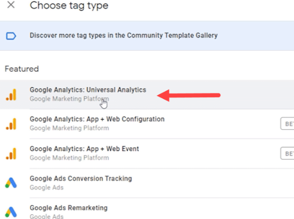Click Google Marketing Platform under Web Event
This screenshot has height=219, width=294.
[x=69, y=158]
